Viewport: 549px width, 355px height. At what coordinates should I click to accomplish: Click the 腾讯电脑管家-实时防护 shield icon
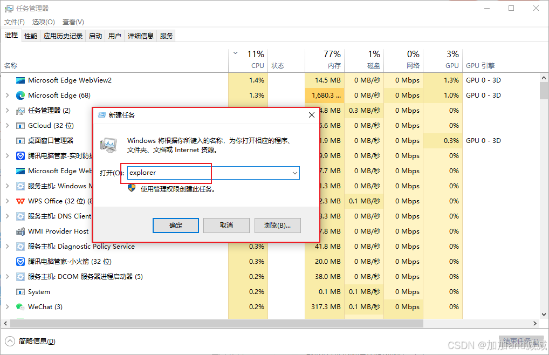click(x=20, y=156)
